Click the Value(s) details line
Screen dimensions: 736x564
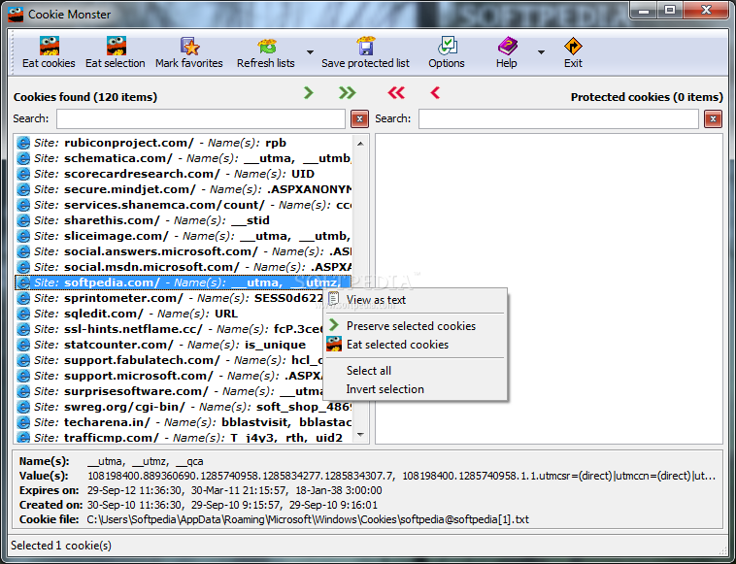pyautogui.click(x=401, y=476)
